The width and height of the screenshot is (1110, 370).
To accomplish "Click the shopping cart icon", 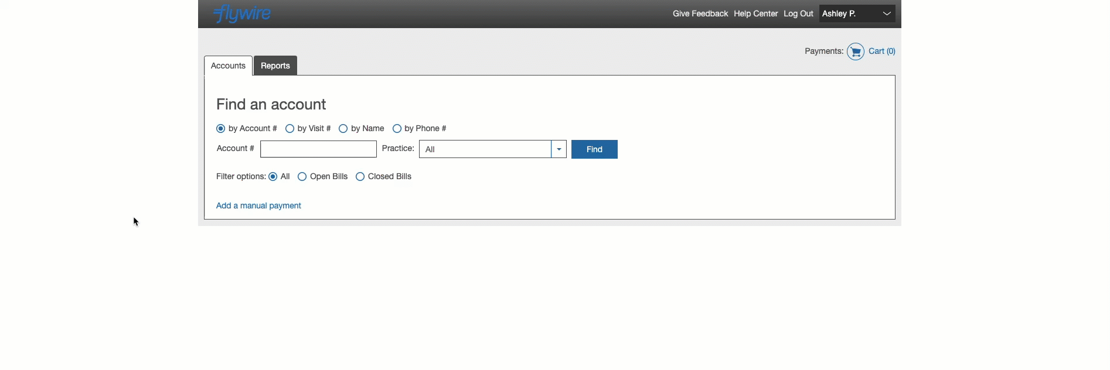I will pyautogui.click(x=855, y=52).
